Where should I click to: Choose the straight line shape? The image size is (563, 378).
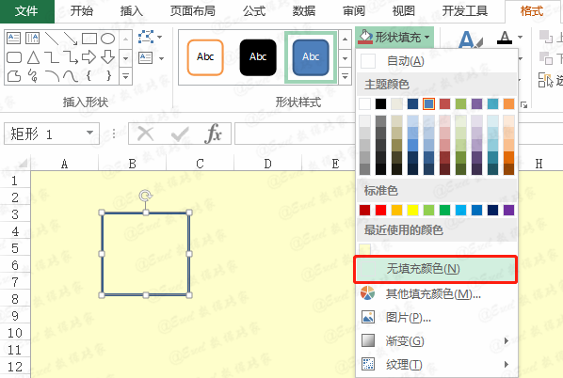coord(52,38)
